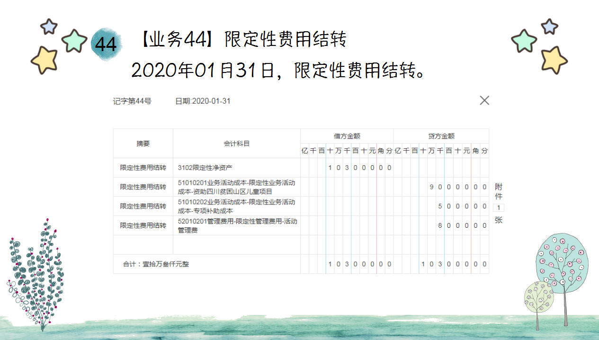Image resolution: width=599 pixels, height=340 pixels.
Task: Click the slide title 【业务44】限定性费用结转
Action: (243, 39)
